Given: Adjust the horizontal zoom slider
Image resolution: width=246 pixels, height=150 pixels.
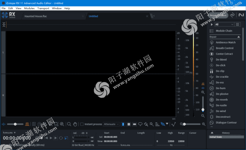Looking at the screenshot, I should click(x=192, y=124).
